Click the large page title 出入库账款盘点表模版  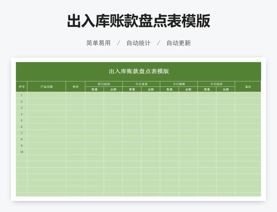[138, 21]
